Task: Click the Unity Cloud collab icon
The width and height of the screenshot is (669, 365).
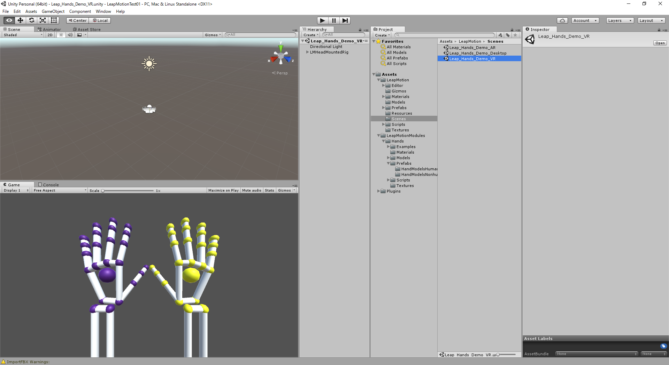Action: click(562, 20)
